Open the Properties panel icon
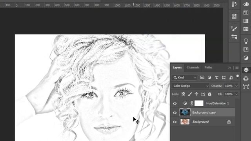 point(234,16)
